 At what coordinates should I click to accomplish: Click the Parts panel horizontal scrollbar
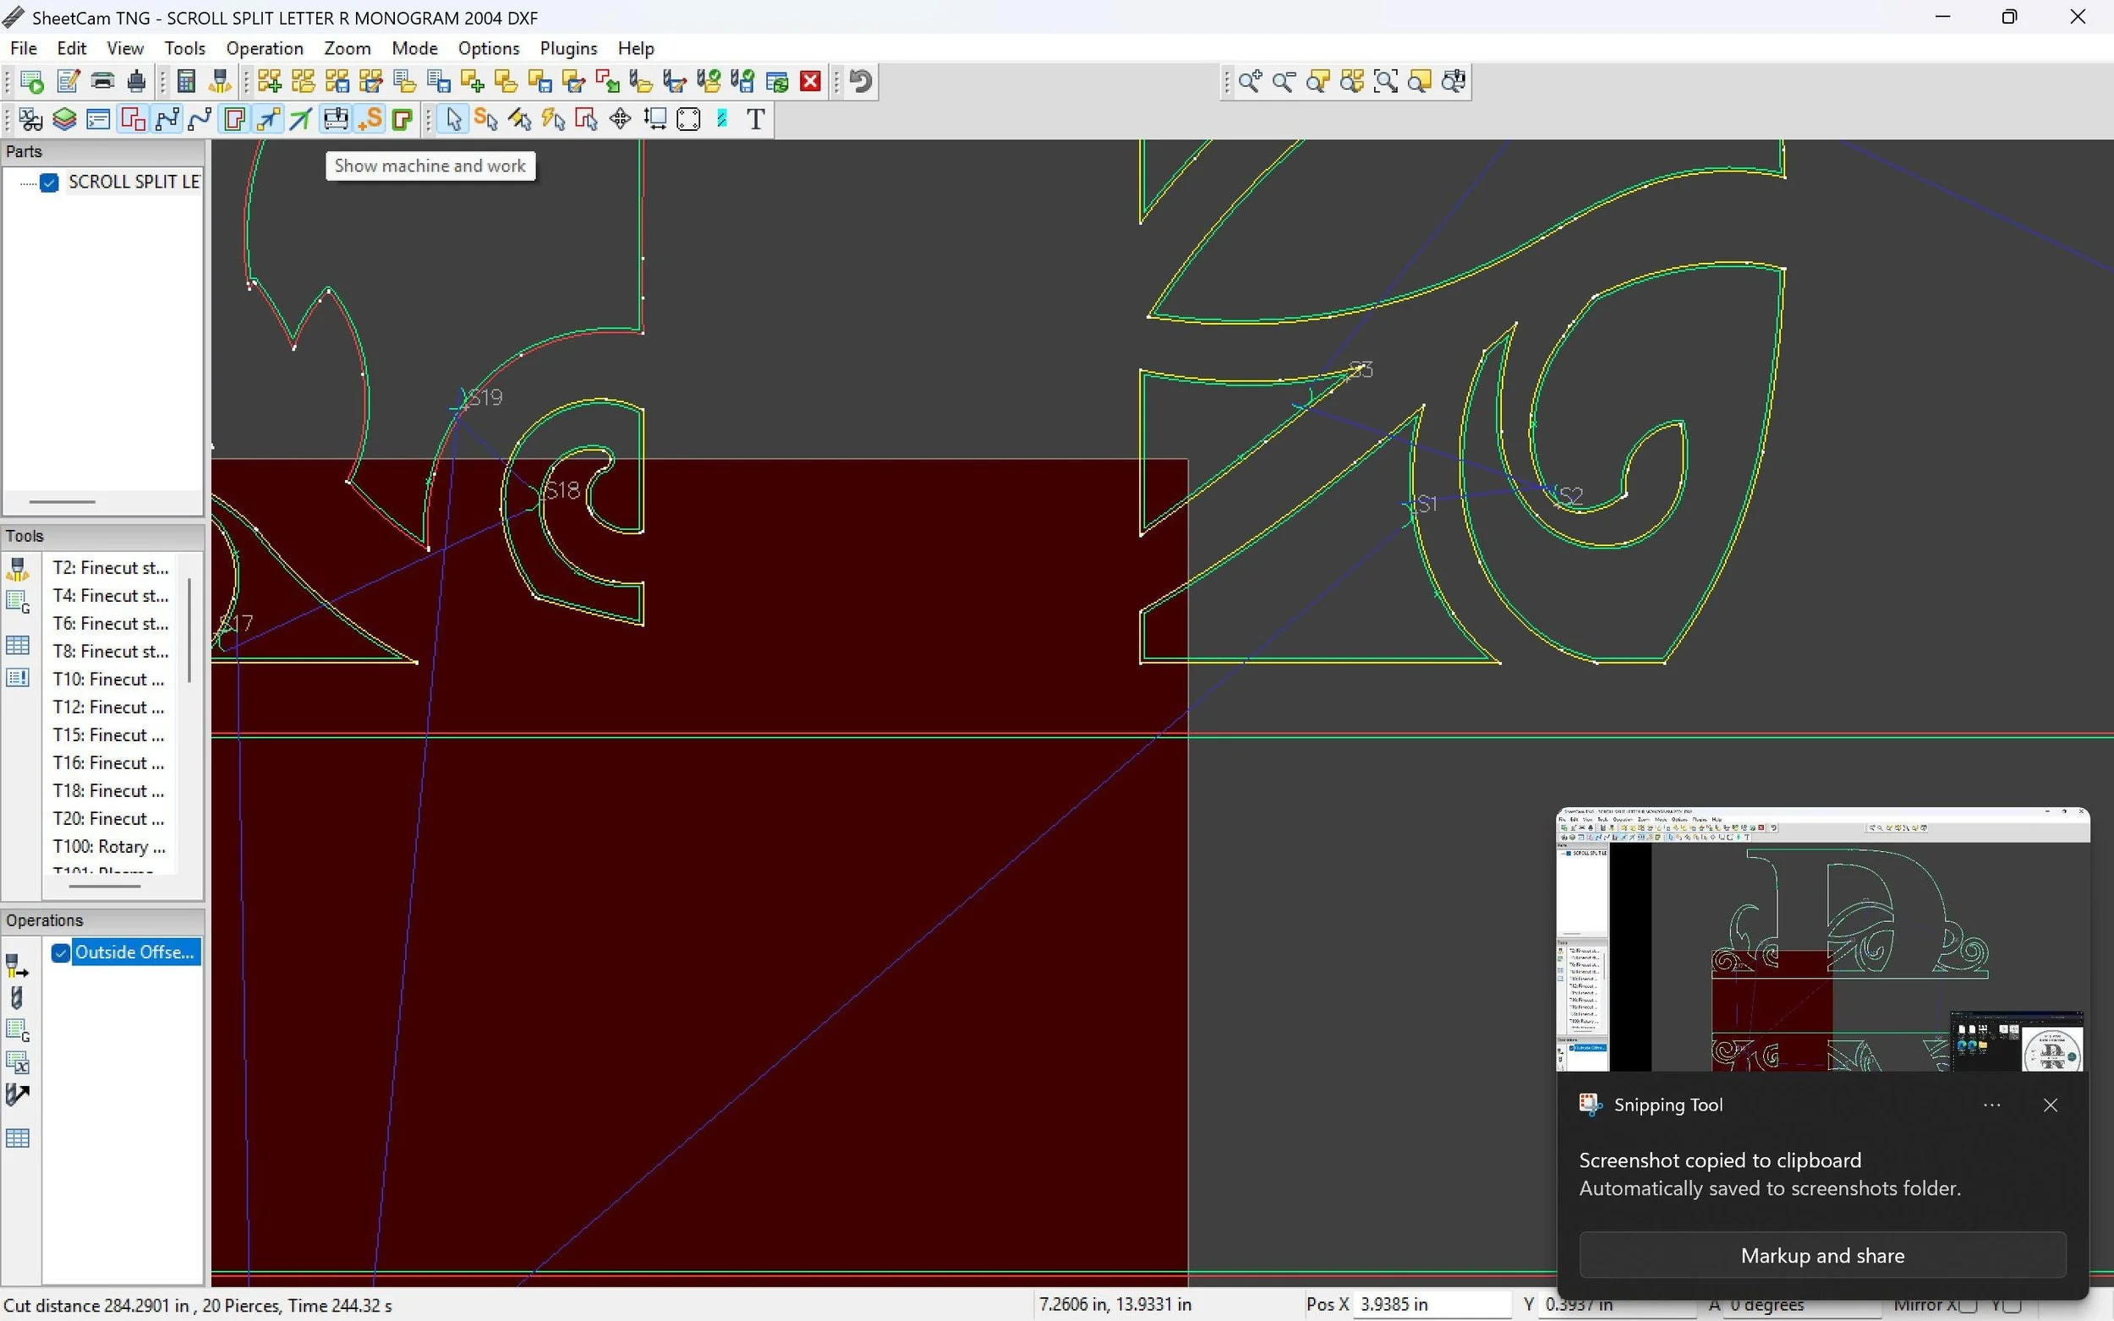tap(62, 501)
